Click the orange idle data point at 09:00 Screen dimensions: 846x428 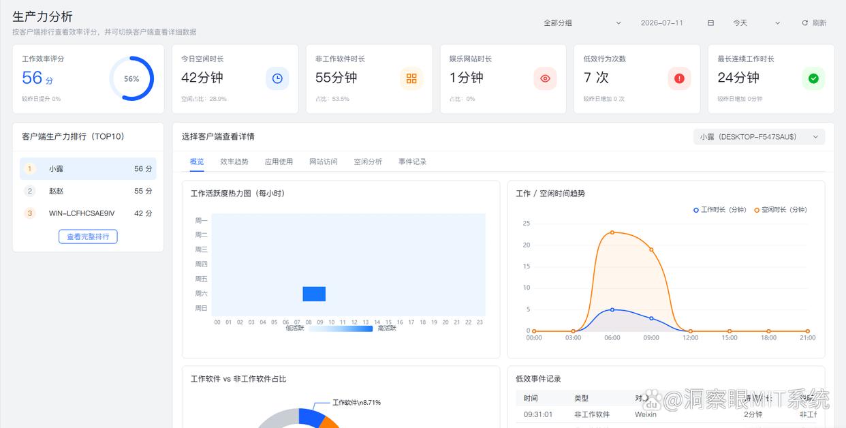point(651,249)
